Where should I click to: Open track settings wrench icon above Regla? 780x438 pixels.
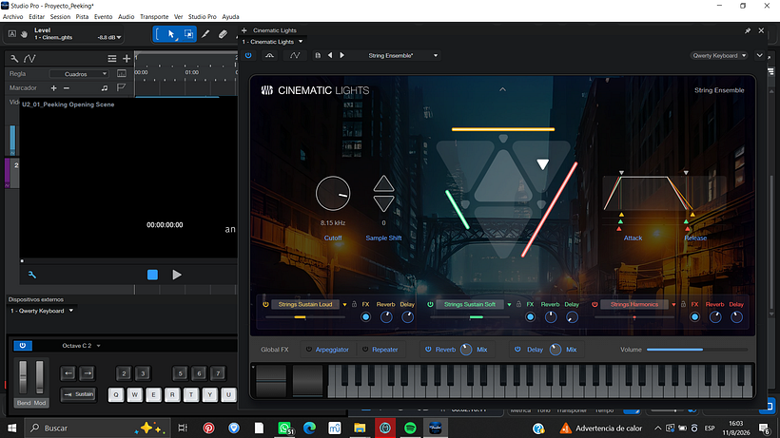pyautogui.click(x=14, y=59)
